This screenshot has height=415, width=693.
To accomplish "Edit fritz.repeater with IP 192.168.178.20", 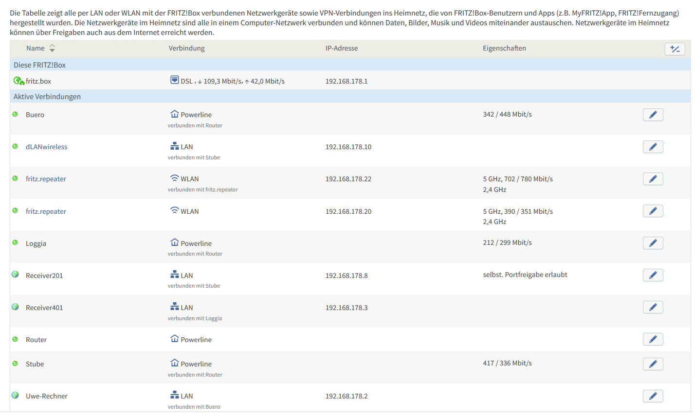I will coord(653,211).
